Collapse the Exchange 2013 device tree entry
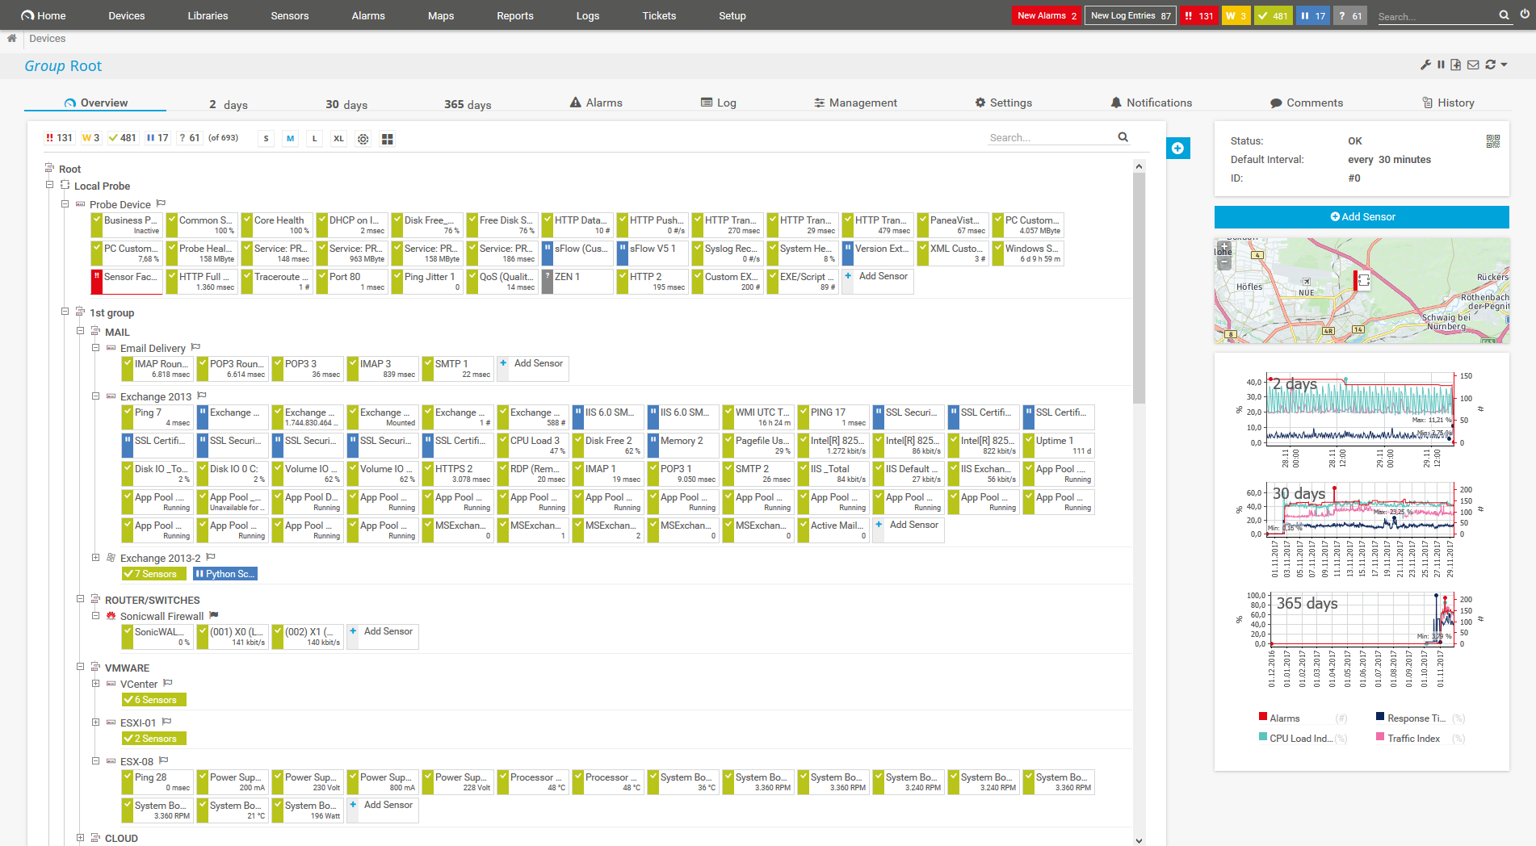The width and height of the screenshot is (1536, 846). click(95, 396)
